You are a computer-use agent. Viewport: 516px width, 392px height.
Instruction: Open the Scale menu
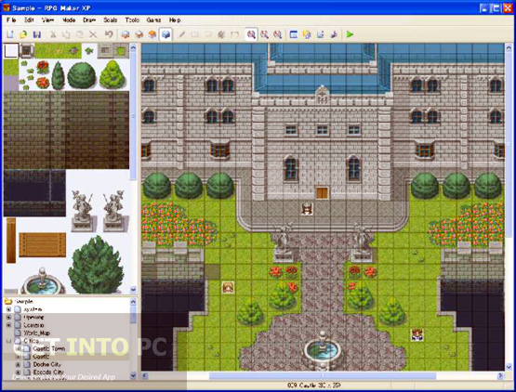(111, 20)
